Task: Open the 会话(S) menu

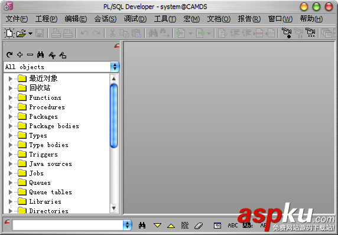Action: (x=105, y=19)
